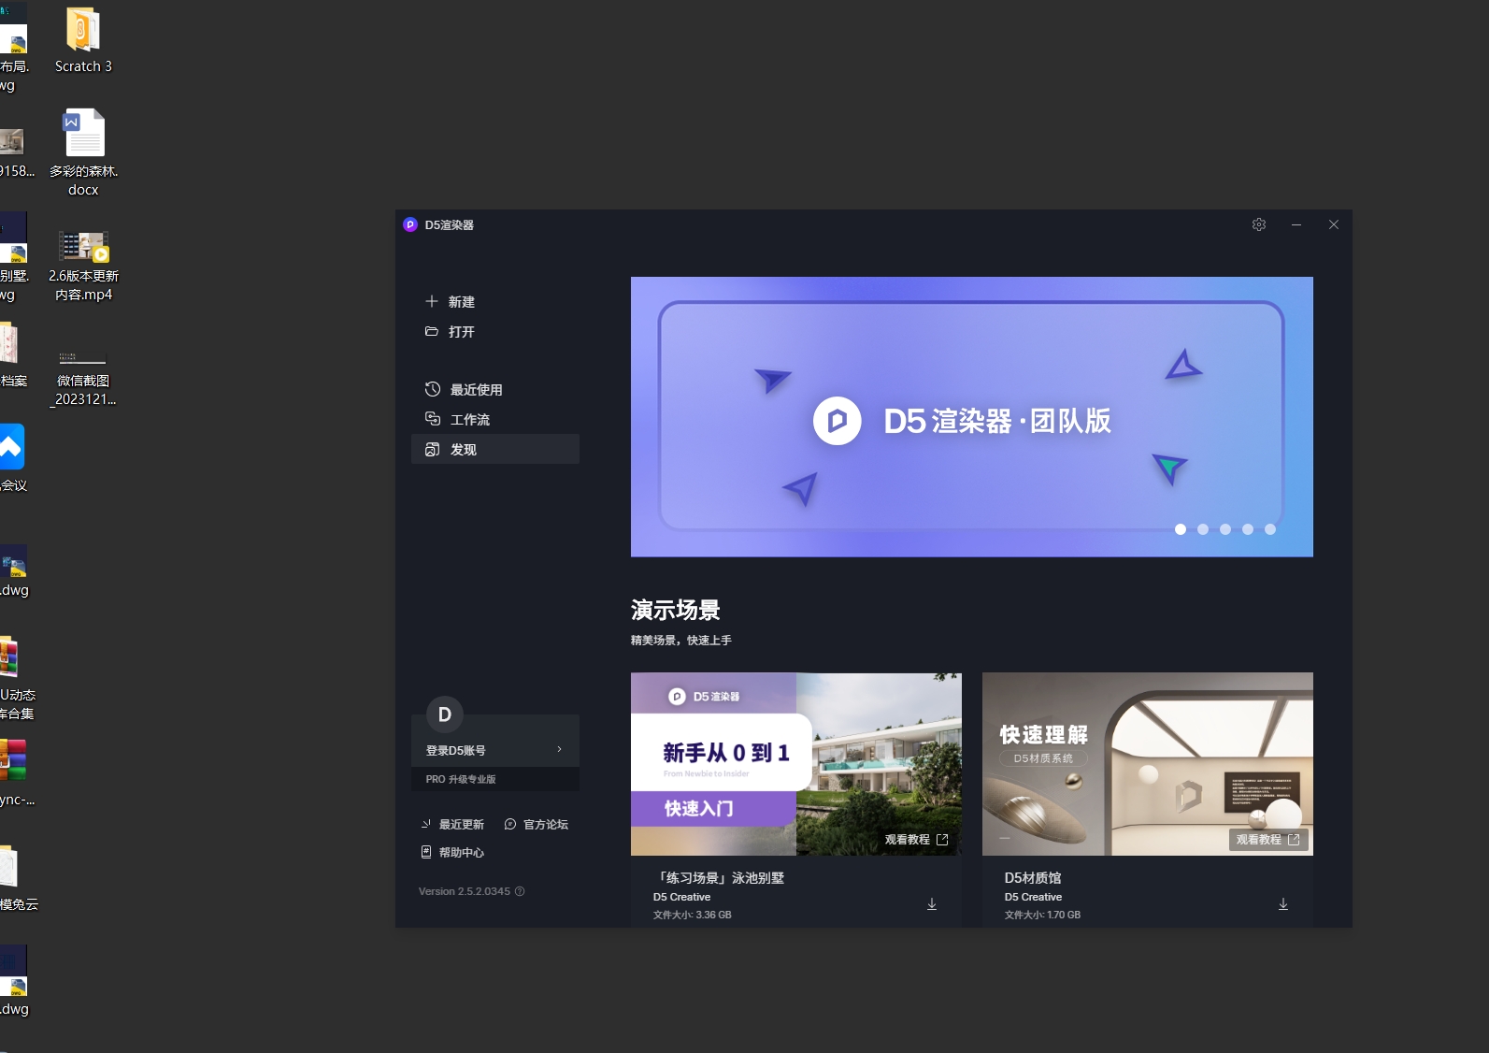Click the D5渲染器·团队版 banner

[972, 416]
